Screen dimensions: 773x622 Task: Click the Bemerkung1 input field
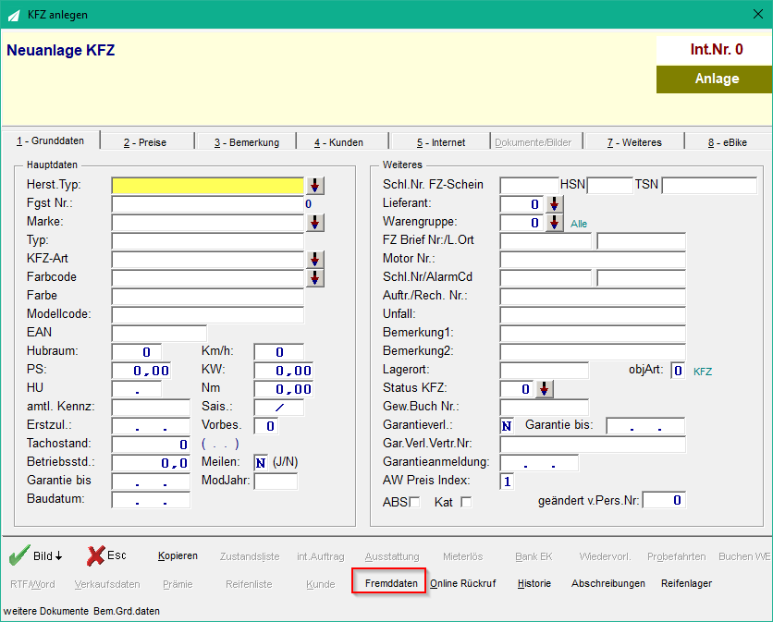tap(593, 334)
